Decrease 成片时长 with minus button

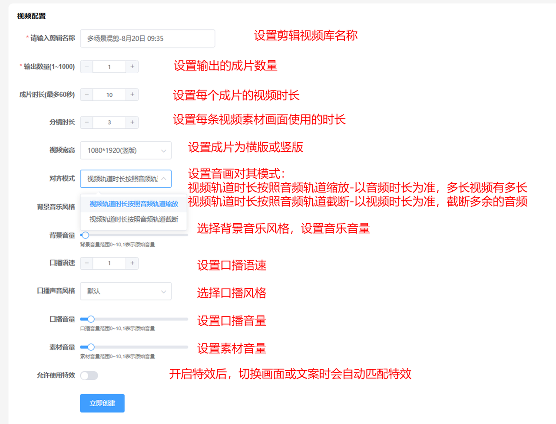tap(87, 95)
